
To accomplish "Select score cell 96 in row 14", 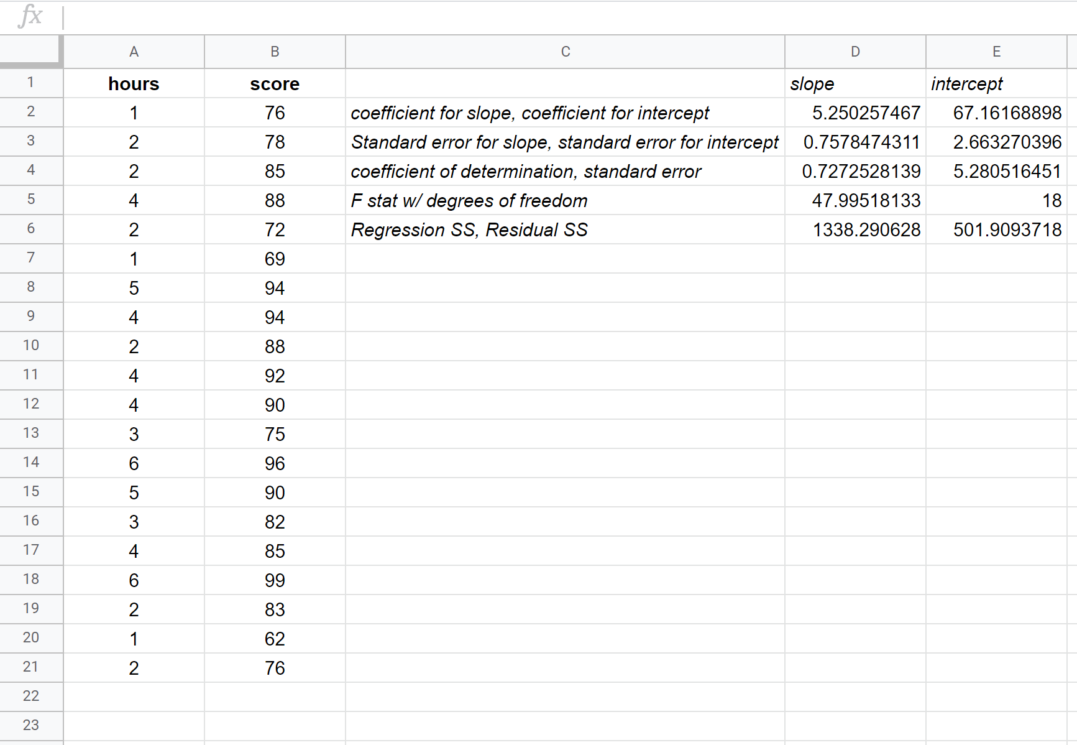I will [275, 463].
